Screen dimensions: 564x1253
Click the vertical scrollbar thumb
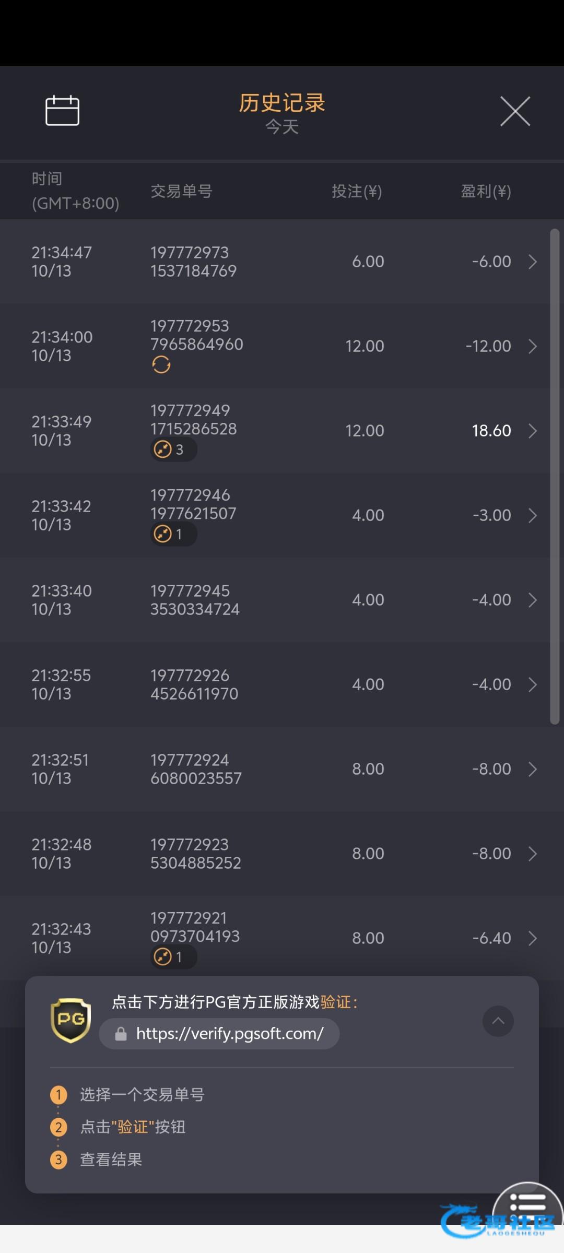[x=555, y=476]
